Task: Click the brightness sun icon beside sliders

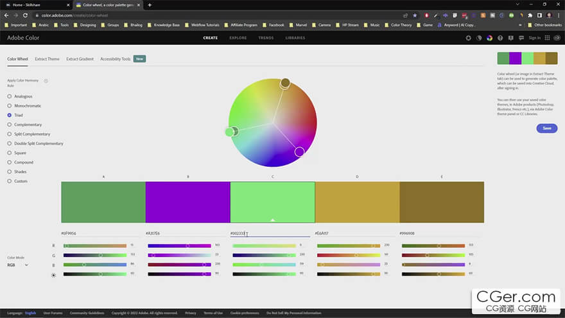Action: 54,275
